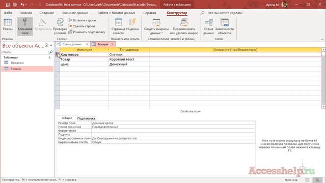This screenshot has width=326, height=183.
Task: Click Зависимости объектов icon
Action: [x=225, y=26]
